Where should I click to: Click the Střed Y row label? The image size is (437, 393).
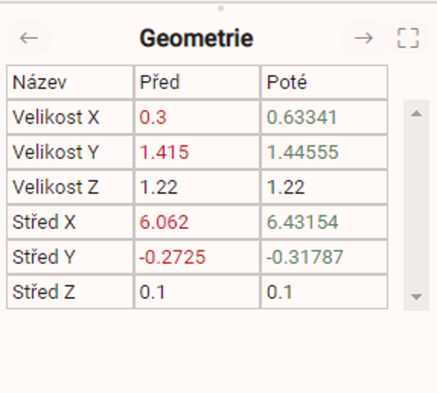tap(44, 257)
